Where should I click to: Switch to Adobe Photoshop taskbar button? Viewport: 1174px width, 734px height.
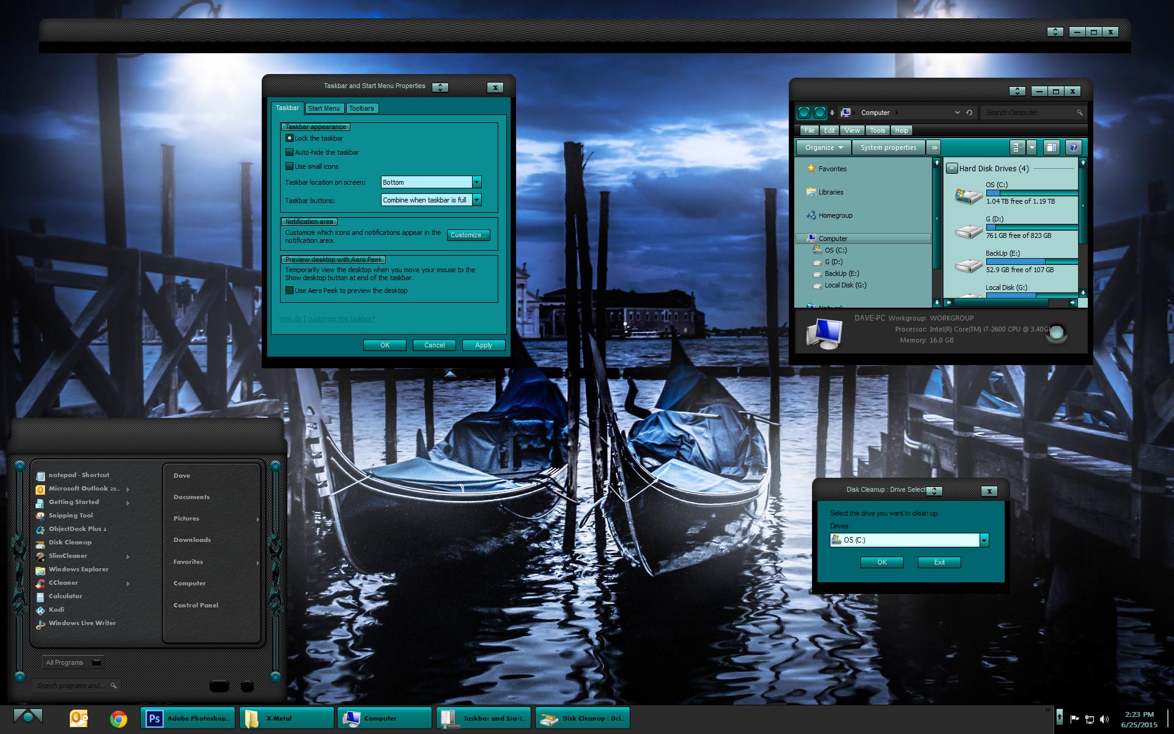(x=187, y=718)
